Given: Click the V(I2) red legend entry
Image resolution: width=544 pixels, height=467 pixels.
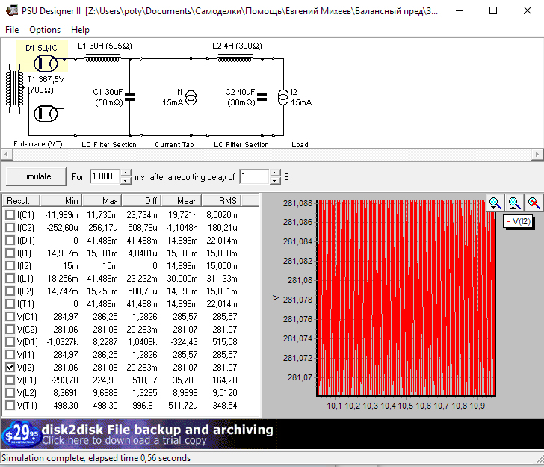Looking at the screenshot, I should (519, 221).
